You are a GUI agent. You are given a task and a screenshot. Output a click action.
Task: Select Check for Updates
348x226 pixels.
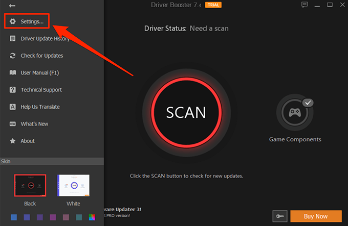pyautogui.click(x=42, y=56)
